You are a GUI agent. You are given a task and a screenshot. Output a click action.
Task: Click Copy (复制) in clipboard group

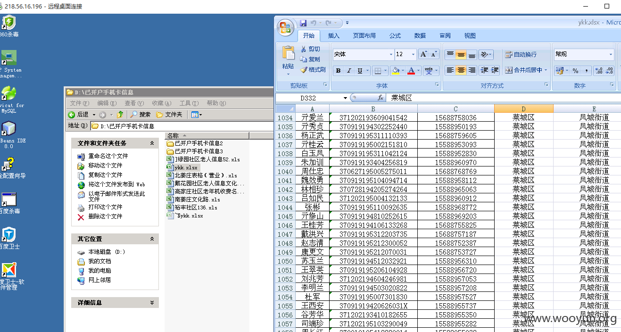(x=311, y=59)
